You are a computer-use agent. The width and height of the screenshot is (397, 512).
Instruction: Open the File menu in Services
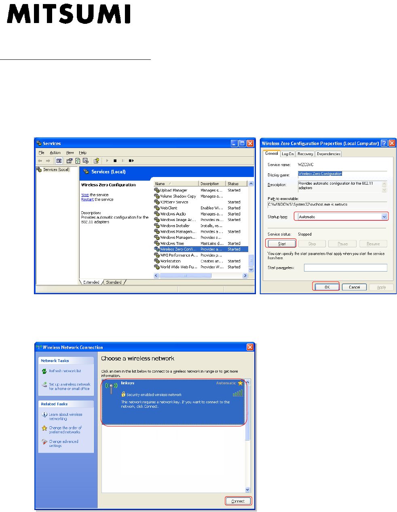click(41, 153)
